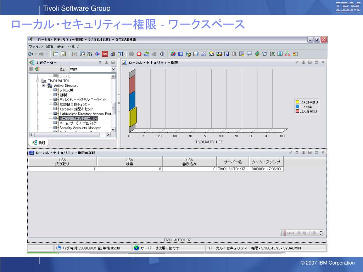Viewport: 363px width, 272px height.
Task: Click the red Stop toolbar icon
Action: 139,54
